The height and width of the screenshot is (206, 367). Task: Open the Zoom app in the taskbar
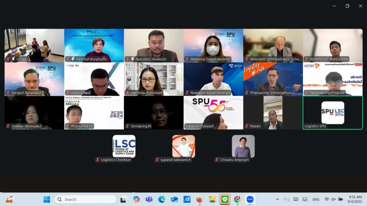[x=250, y=199]
